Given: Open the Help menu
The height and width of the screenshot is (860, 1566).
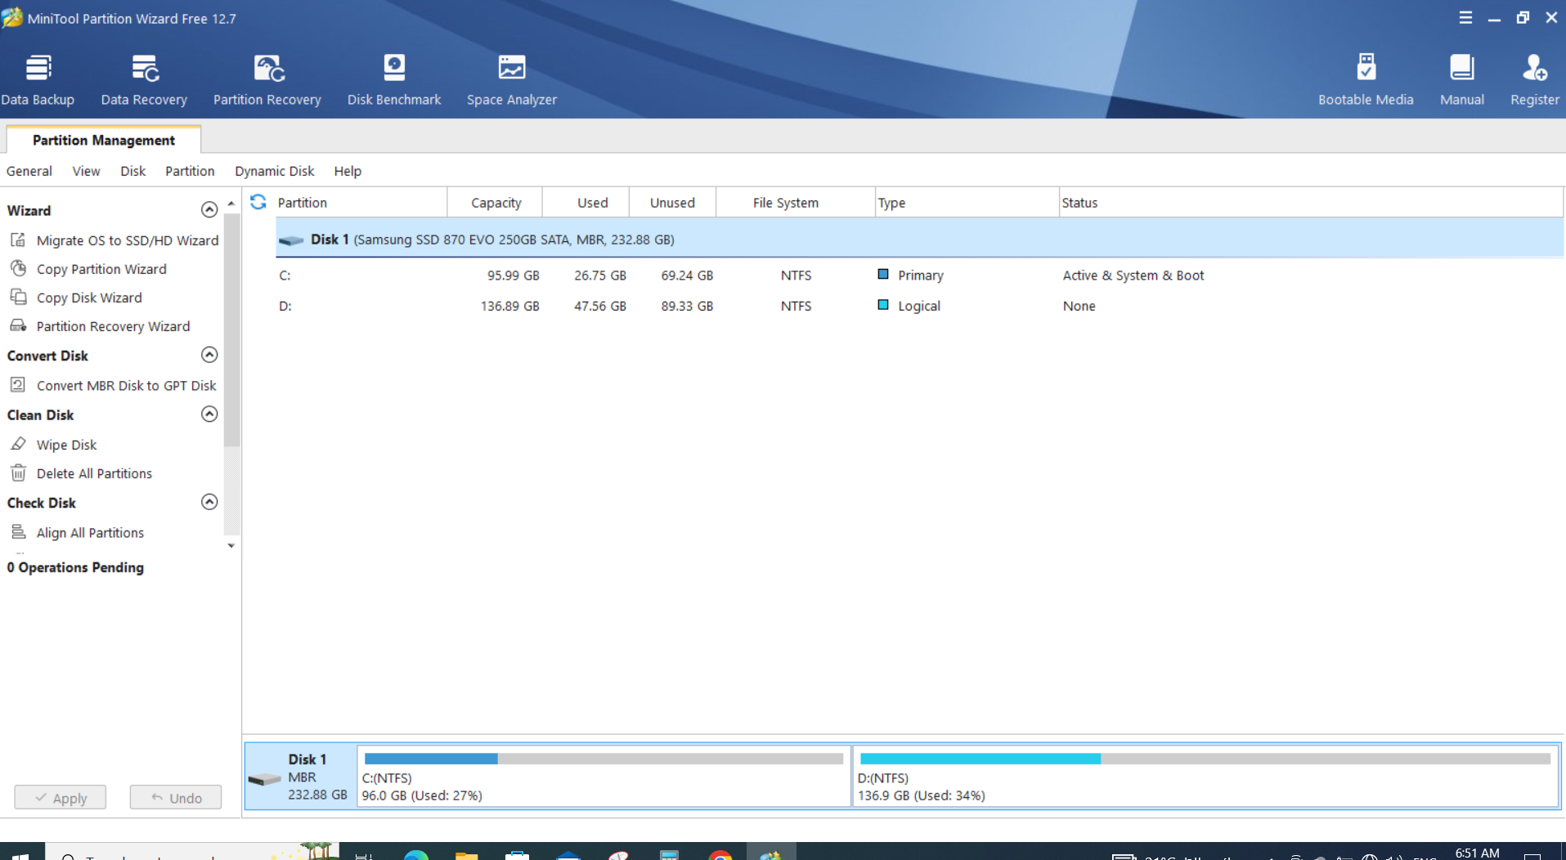Looking at the screenshot, I should coord(348,171).
